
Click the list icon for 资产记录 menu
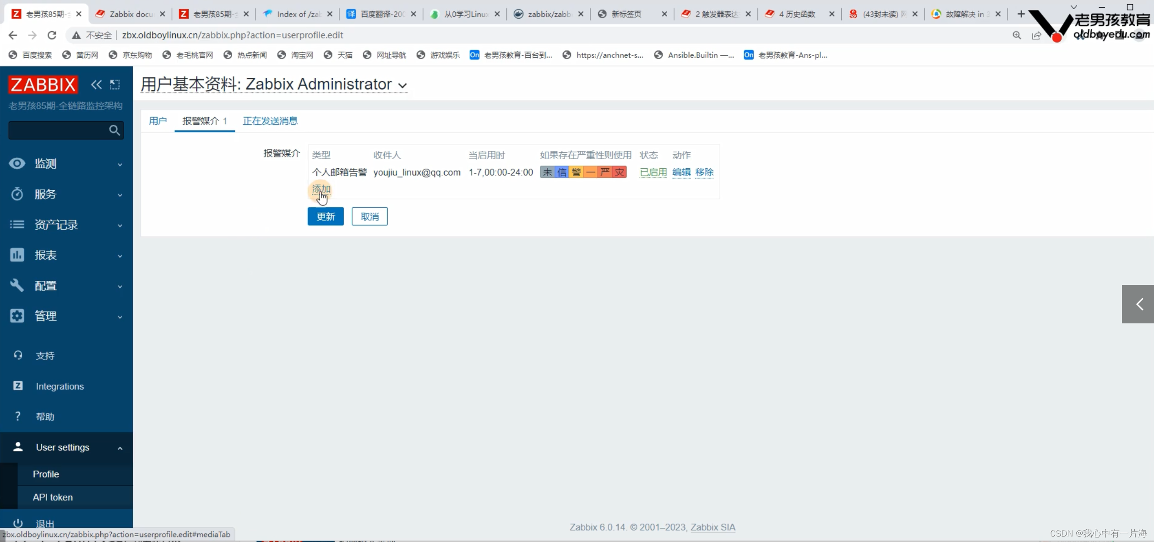17,224
